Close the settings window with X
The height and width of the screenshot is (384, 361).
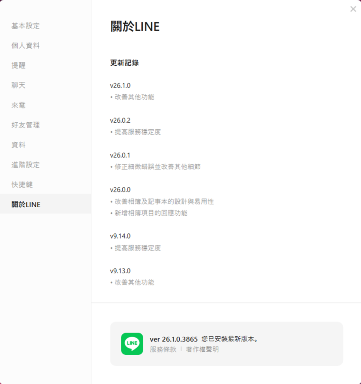353,9
